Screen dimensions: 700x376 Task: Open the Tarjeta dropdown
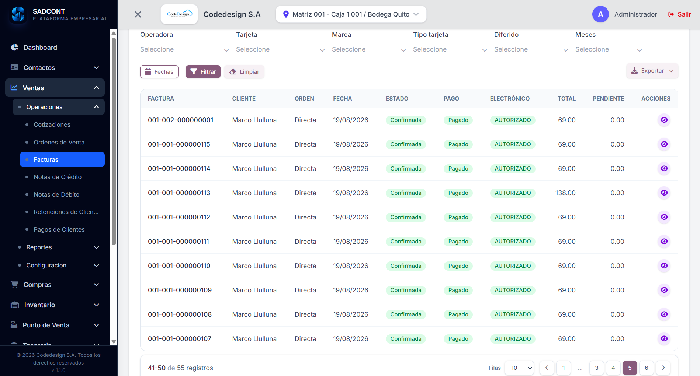coord(280,49)
